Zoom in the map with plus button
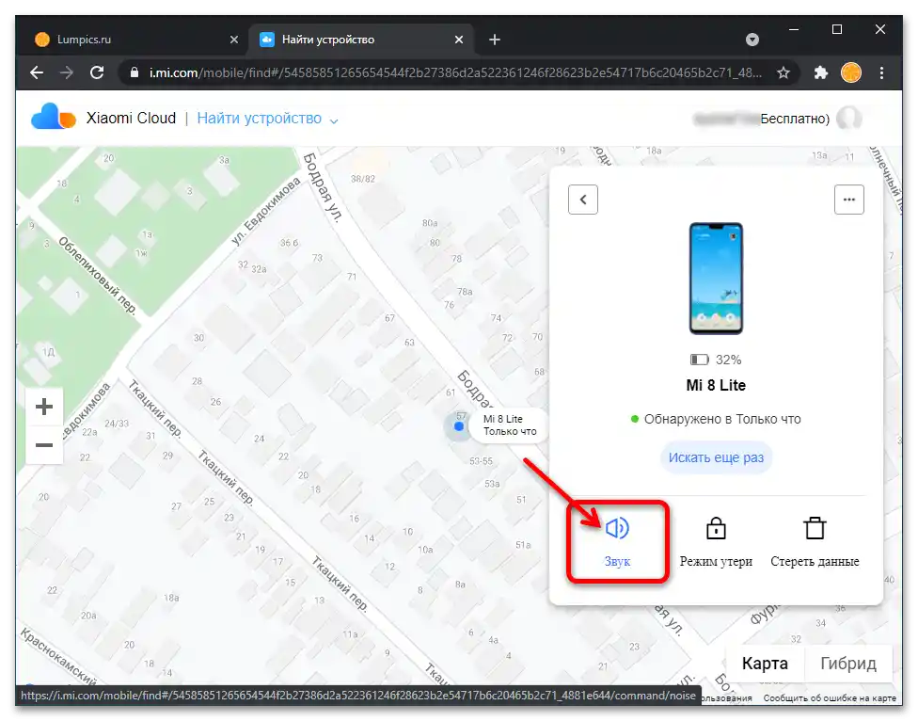Image resolution: width=918 pixels, height=721 pixels. 44,407
